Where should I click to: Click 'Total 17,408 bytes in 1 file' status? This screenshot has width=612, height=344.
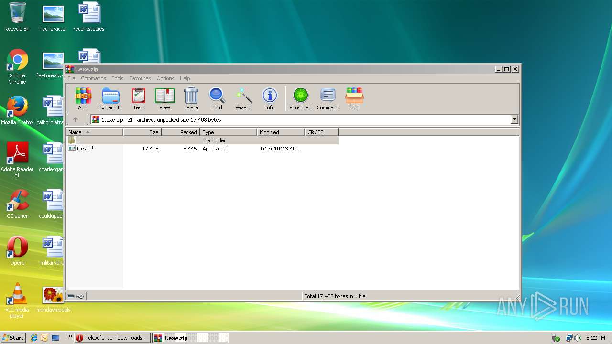(x=335, y=296)
